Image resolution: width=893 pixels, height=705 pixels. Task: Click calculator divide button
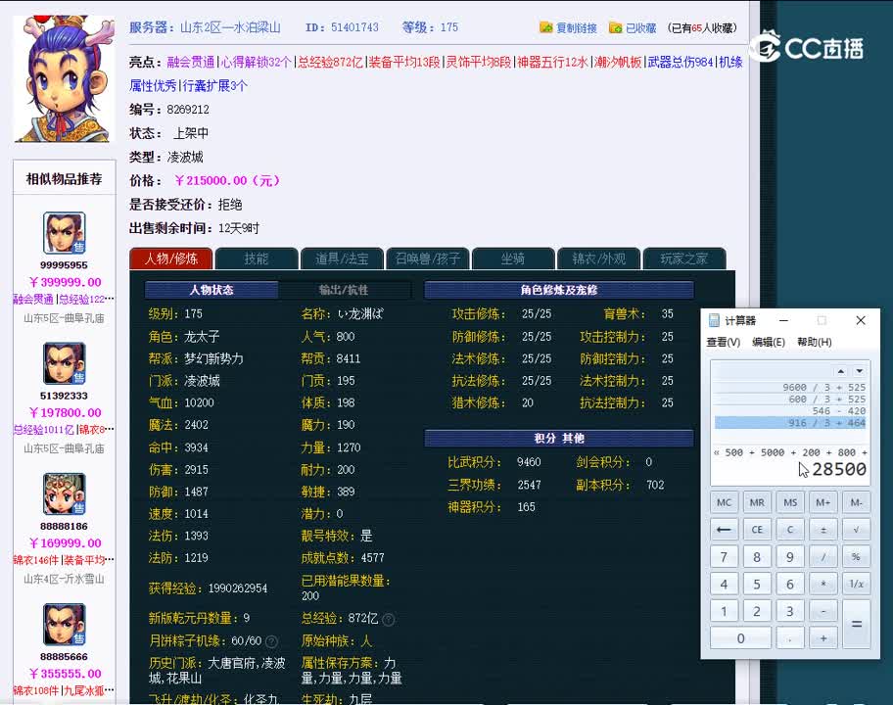(822, 557)
